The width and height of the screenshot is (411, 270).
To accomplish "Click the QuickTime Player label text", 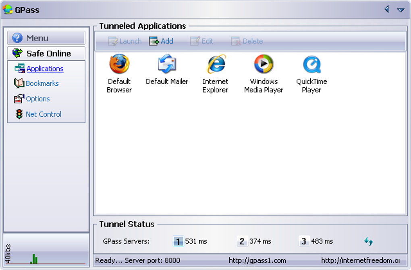I will pos(311,86).
